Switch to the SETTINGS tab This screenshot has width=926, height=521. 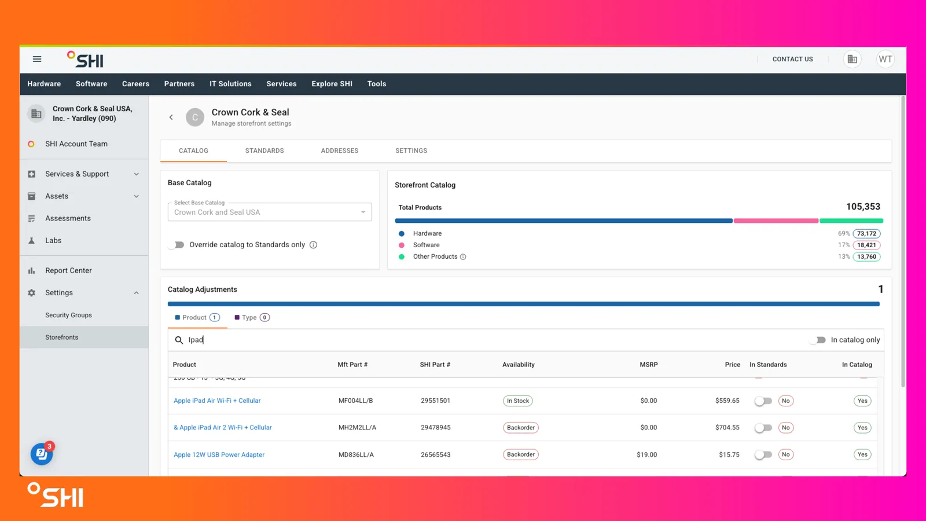coord(411,151)
